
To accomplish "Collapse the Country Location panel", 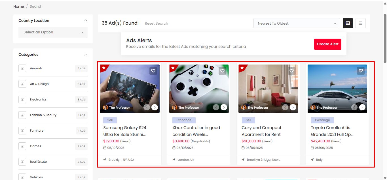I will [86, 21].
